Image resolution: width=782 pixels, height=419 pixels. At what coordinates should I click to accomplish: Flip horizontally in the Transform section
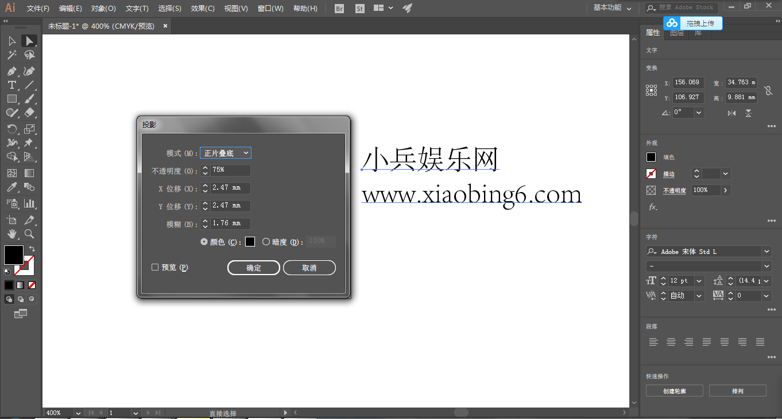pyautogui.click(x=731, y=113)
